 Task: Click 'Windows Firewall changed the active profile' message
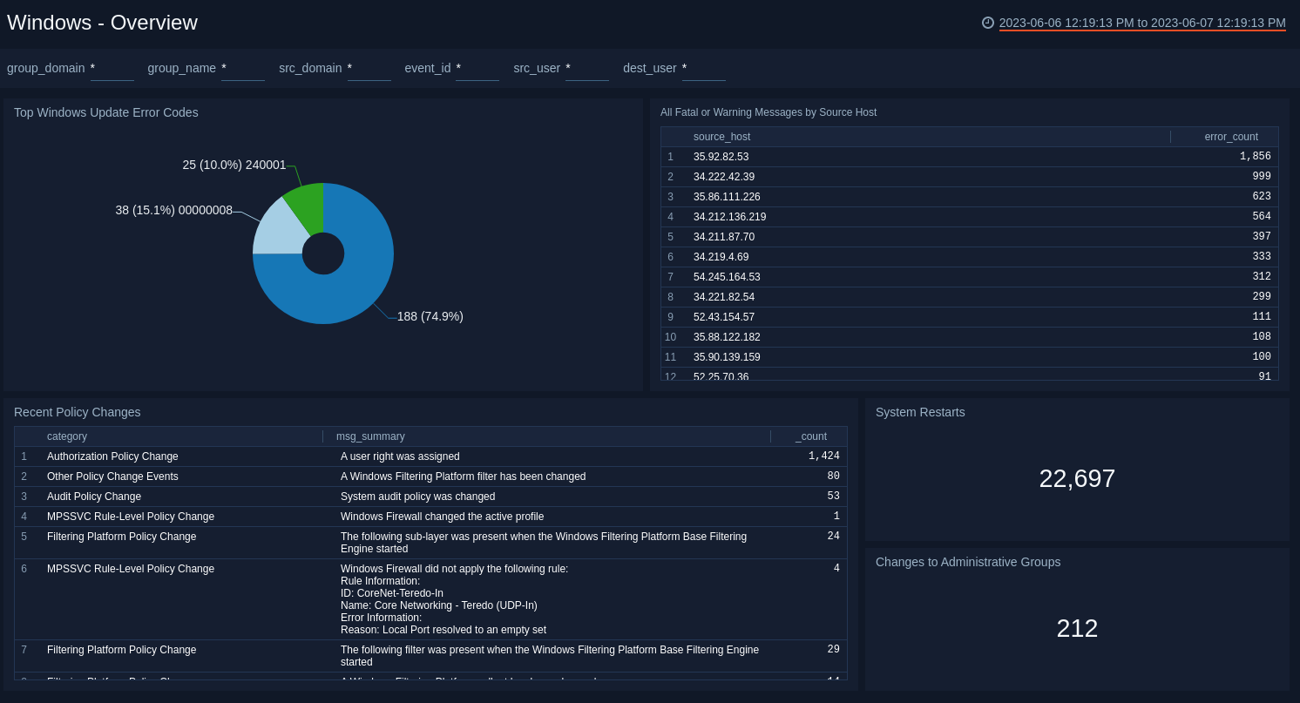click(x=442, y=517)
